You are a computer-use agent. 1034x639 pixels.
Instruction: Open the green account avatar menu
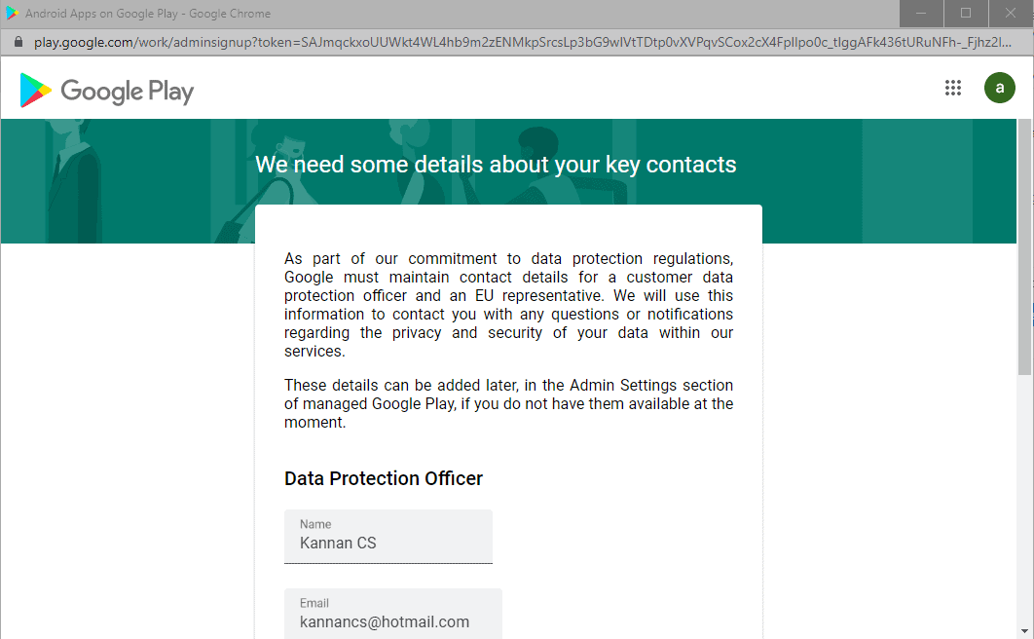click(1000, 88)
